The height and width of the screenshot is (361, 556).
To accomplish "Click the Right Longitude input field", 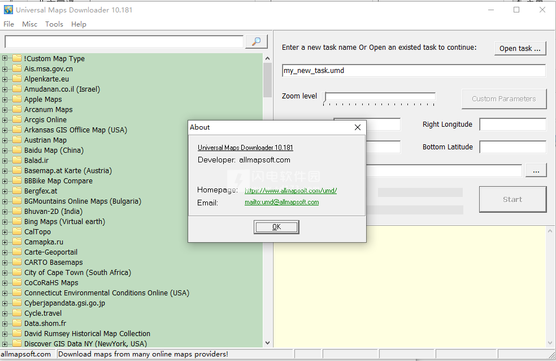I will 512,124.
